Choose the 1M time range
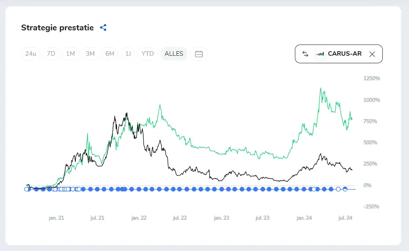 [x=70, y=54]
